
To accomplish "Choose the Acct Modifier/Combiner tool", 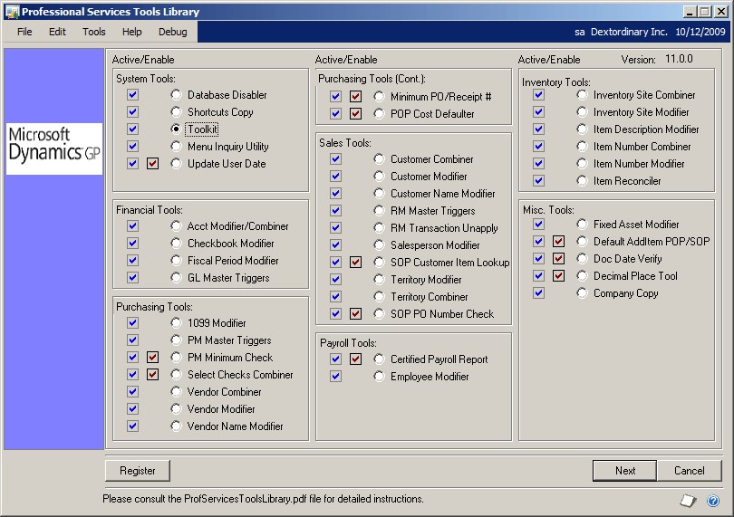I will (x=176, y=226).
